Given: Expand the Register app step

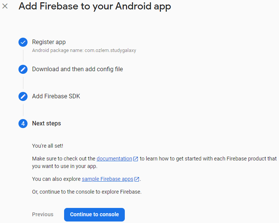Looking at the screenshot, I should point(49,42).
